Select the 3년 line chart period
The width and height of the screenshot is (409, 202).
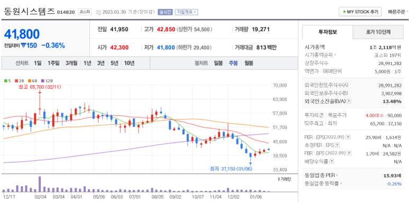pos(101,63)
